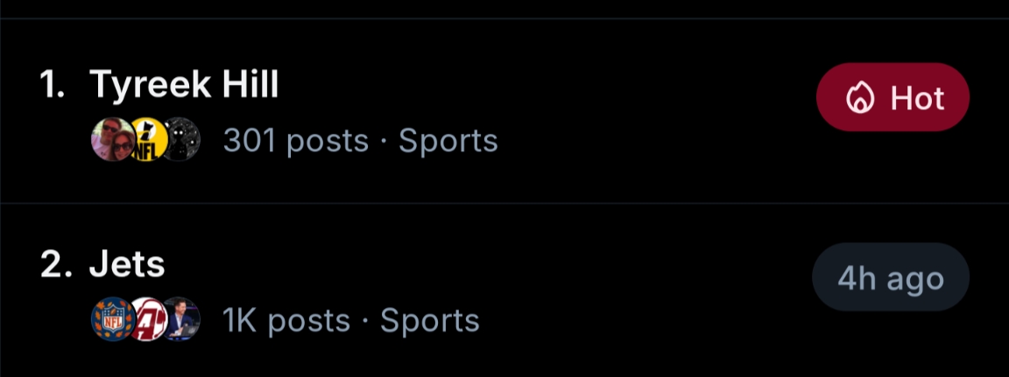Click the rank number 1 label
The width and height of the screenshot is (1009, 377).
[53, 85]
